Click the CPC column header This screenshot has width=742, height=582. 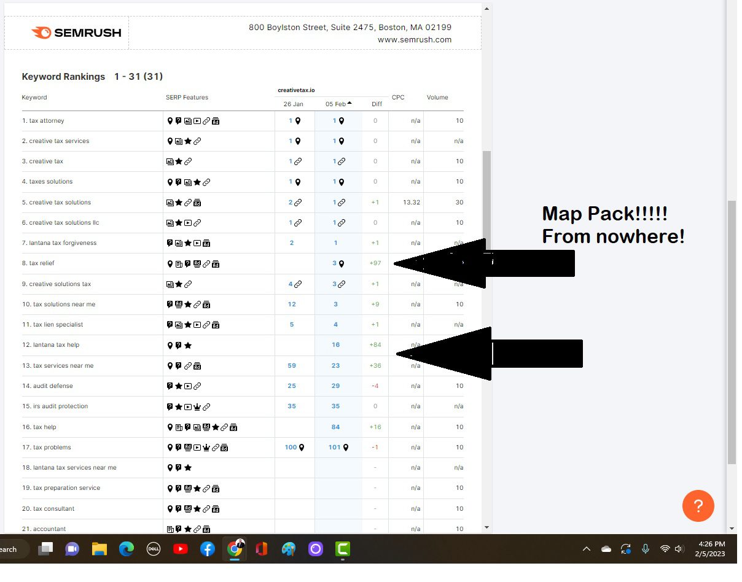coord(398,98)
